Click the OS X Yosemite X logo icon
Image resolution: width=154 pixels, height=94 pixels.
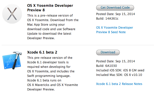(12, 14)
